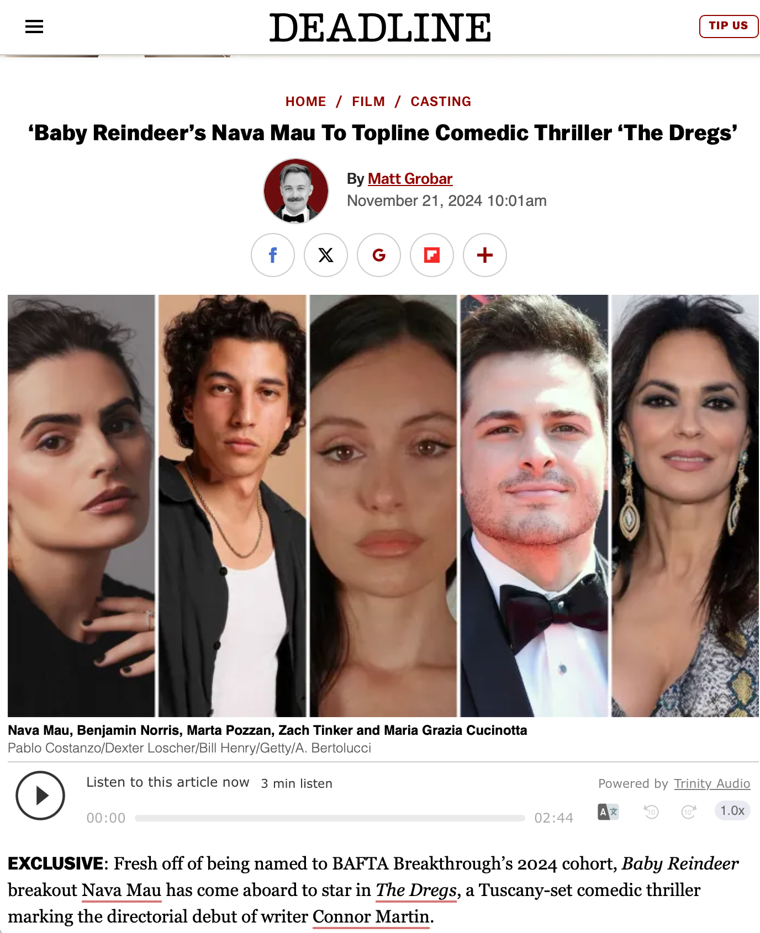Viewport: 760px width, 933px height.
Task: Open the audio translation language icon
Action: (x=608, y=812)
